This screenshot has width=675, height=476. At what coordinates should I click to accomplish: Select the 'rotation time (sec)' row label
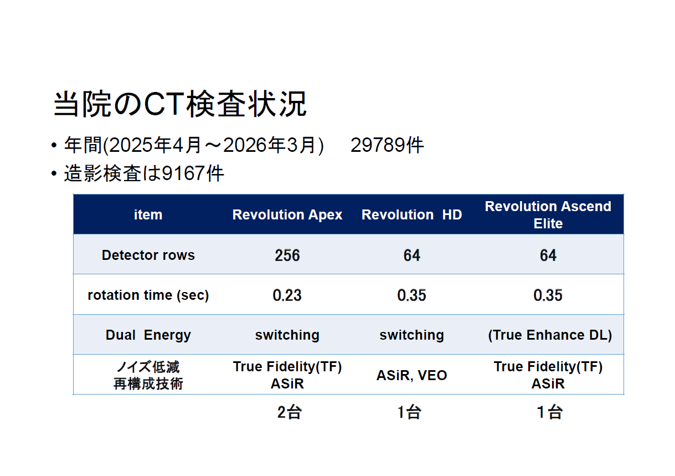[x=148, y=295]
